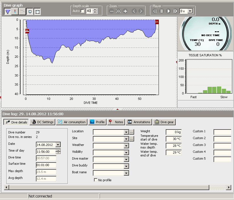Toggle the temperature thermometer graph icon
This screenshot has height=200, width=234.
click(x=15, y=12)
